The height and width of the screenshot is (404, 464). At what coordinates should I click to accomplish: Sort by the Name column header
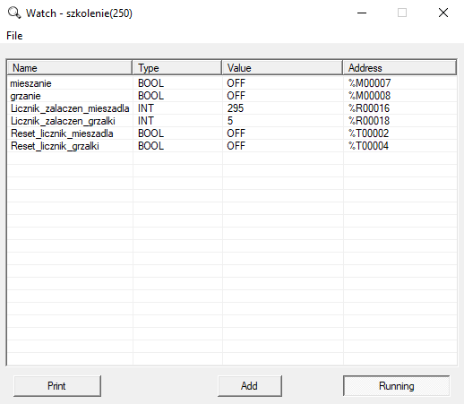(69, 67)
